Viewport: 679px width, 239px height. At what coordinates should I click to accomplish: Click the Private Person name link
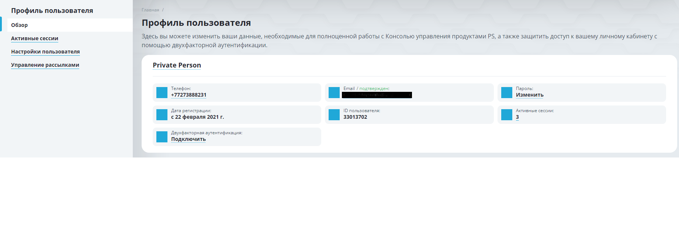177,65
